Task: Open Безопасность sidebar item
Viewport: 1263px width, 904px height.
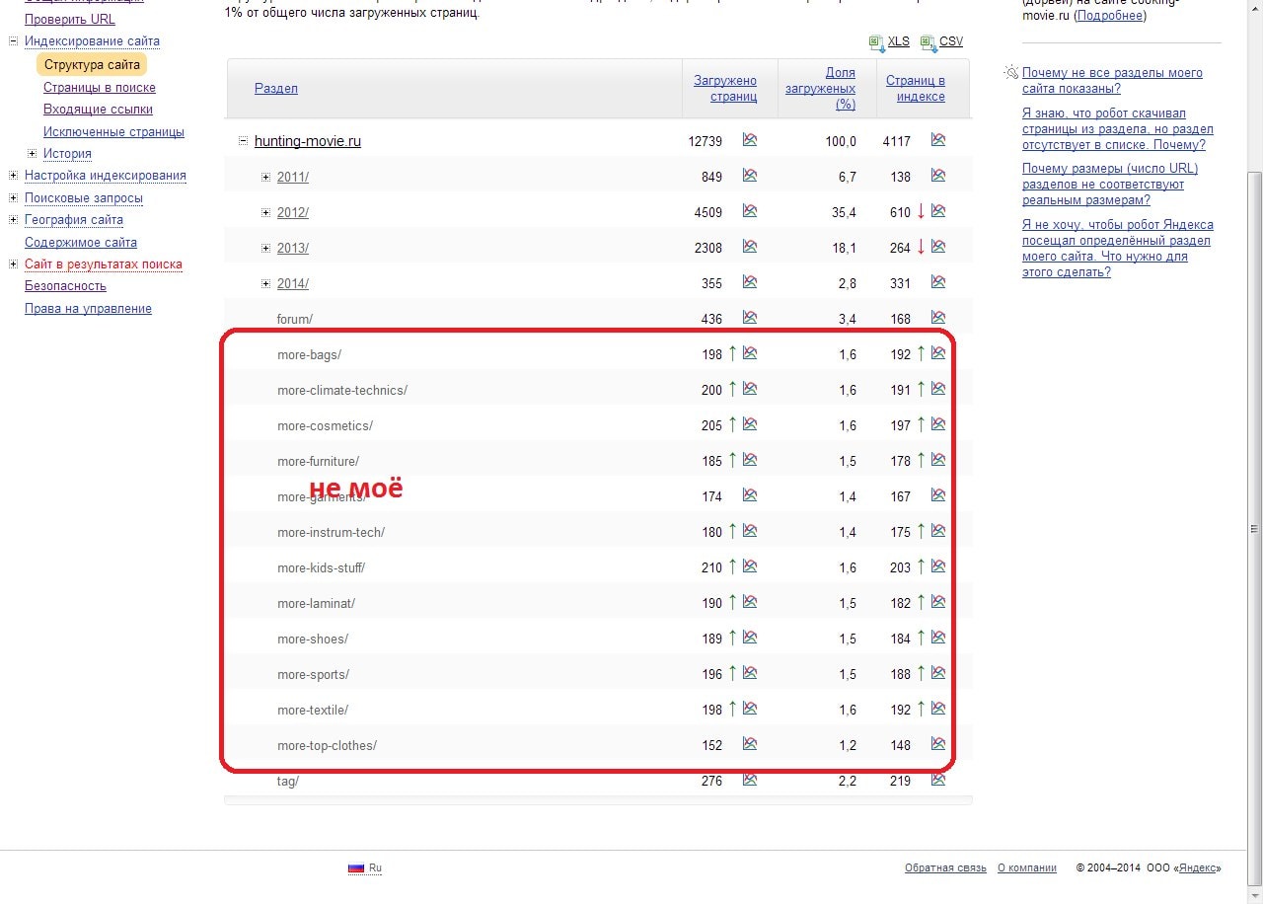Action: point(65,285)
